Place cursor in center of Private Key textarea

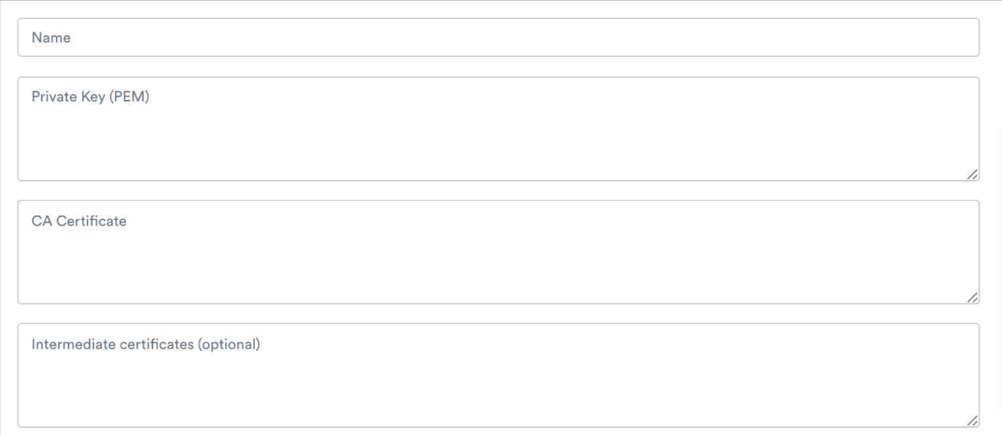[x=498, y=129]
